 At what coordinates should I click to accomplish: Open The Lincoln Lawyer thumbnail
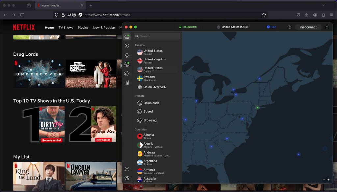point(91,176)
